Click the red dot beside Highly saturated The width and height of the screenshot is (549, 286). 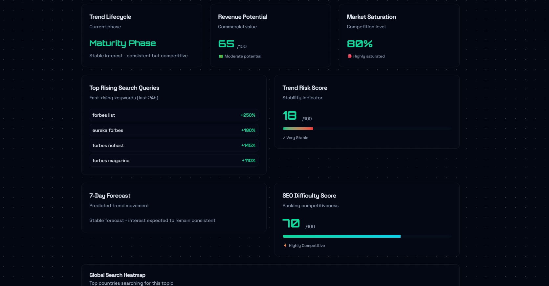[x=349, y=56]
